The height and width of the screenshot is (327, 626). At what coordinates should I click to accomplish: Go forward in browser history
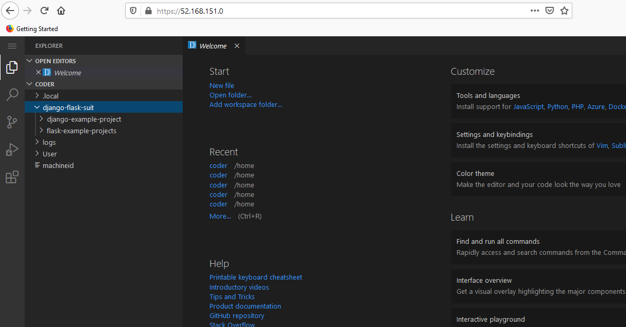(27, 11)
